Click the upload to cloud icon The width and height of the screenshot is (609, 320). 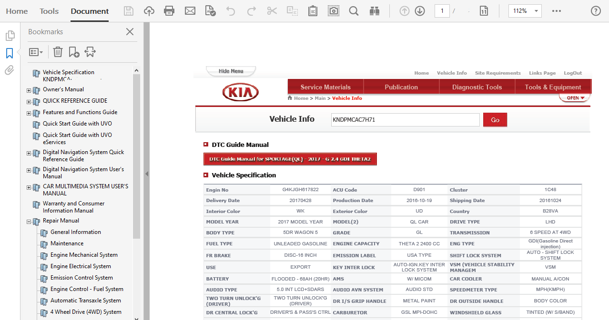pos(149,11)
